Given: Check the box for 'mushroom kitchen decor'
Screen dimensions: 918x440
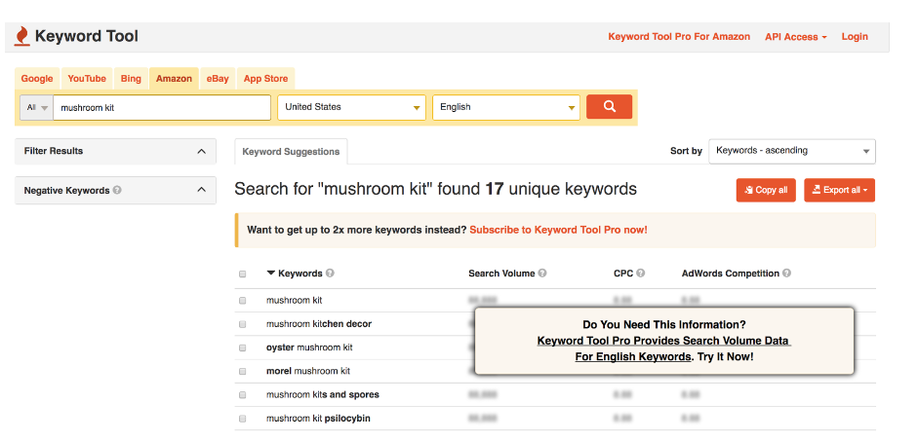Looking at the screenshot, I should (x=242, y=324).
